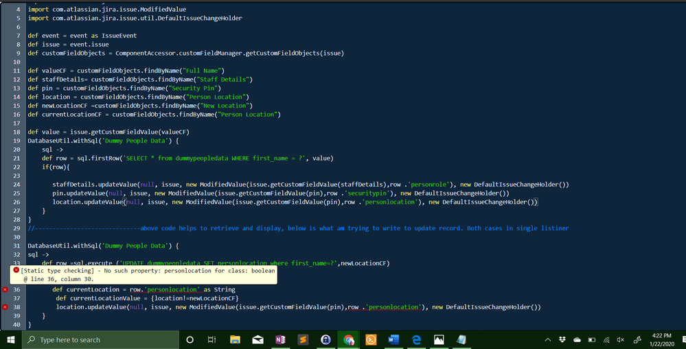Open Sublime Text from taskbar
The image size is (686, 349).
pyautogui.click(x=304, y=339)
